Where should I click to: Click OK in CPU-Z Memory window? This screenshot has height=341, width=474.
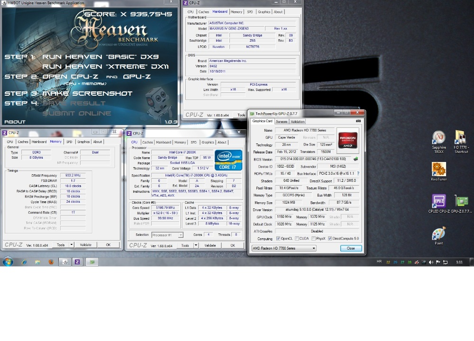click(108, 245)
